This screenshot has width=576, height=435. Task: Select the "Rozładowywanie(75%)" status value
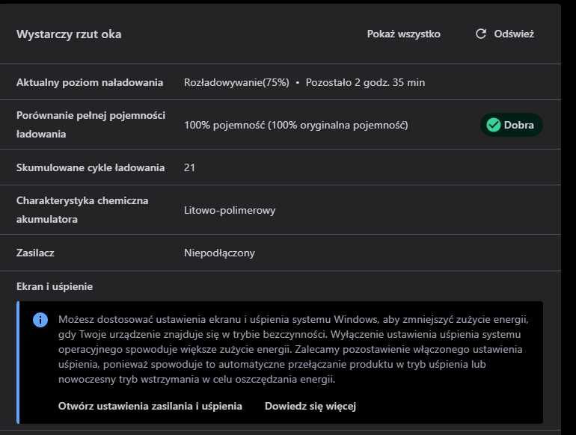[x=236, y=82]
